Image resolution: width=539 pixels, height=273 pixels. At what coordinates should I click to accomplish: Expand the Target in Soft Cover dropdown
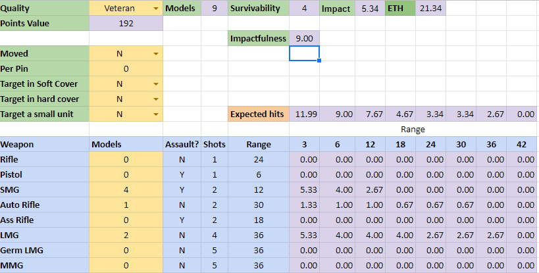click(x=155, y=84)
